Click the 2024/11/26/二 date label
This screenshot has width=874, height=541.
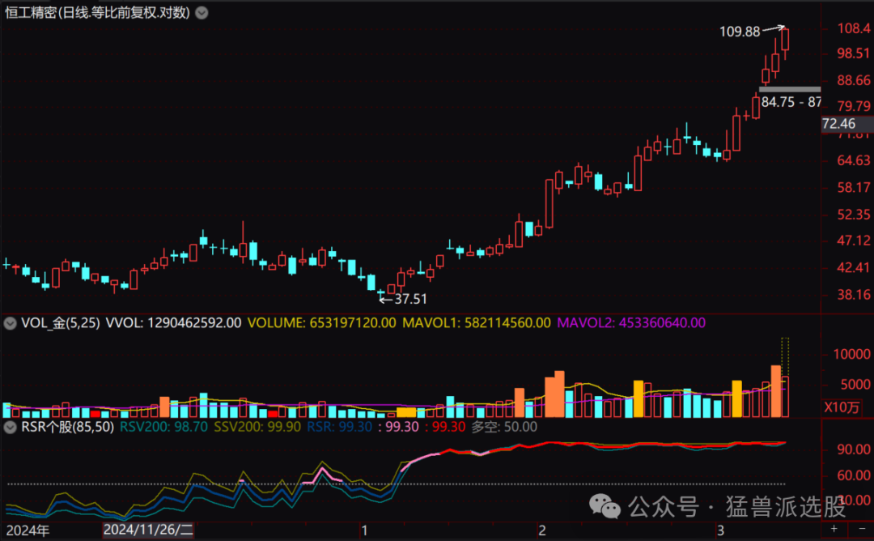click(x=148, y=530)
